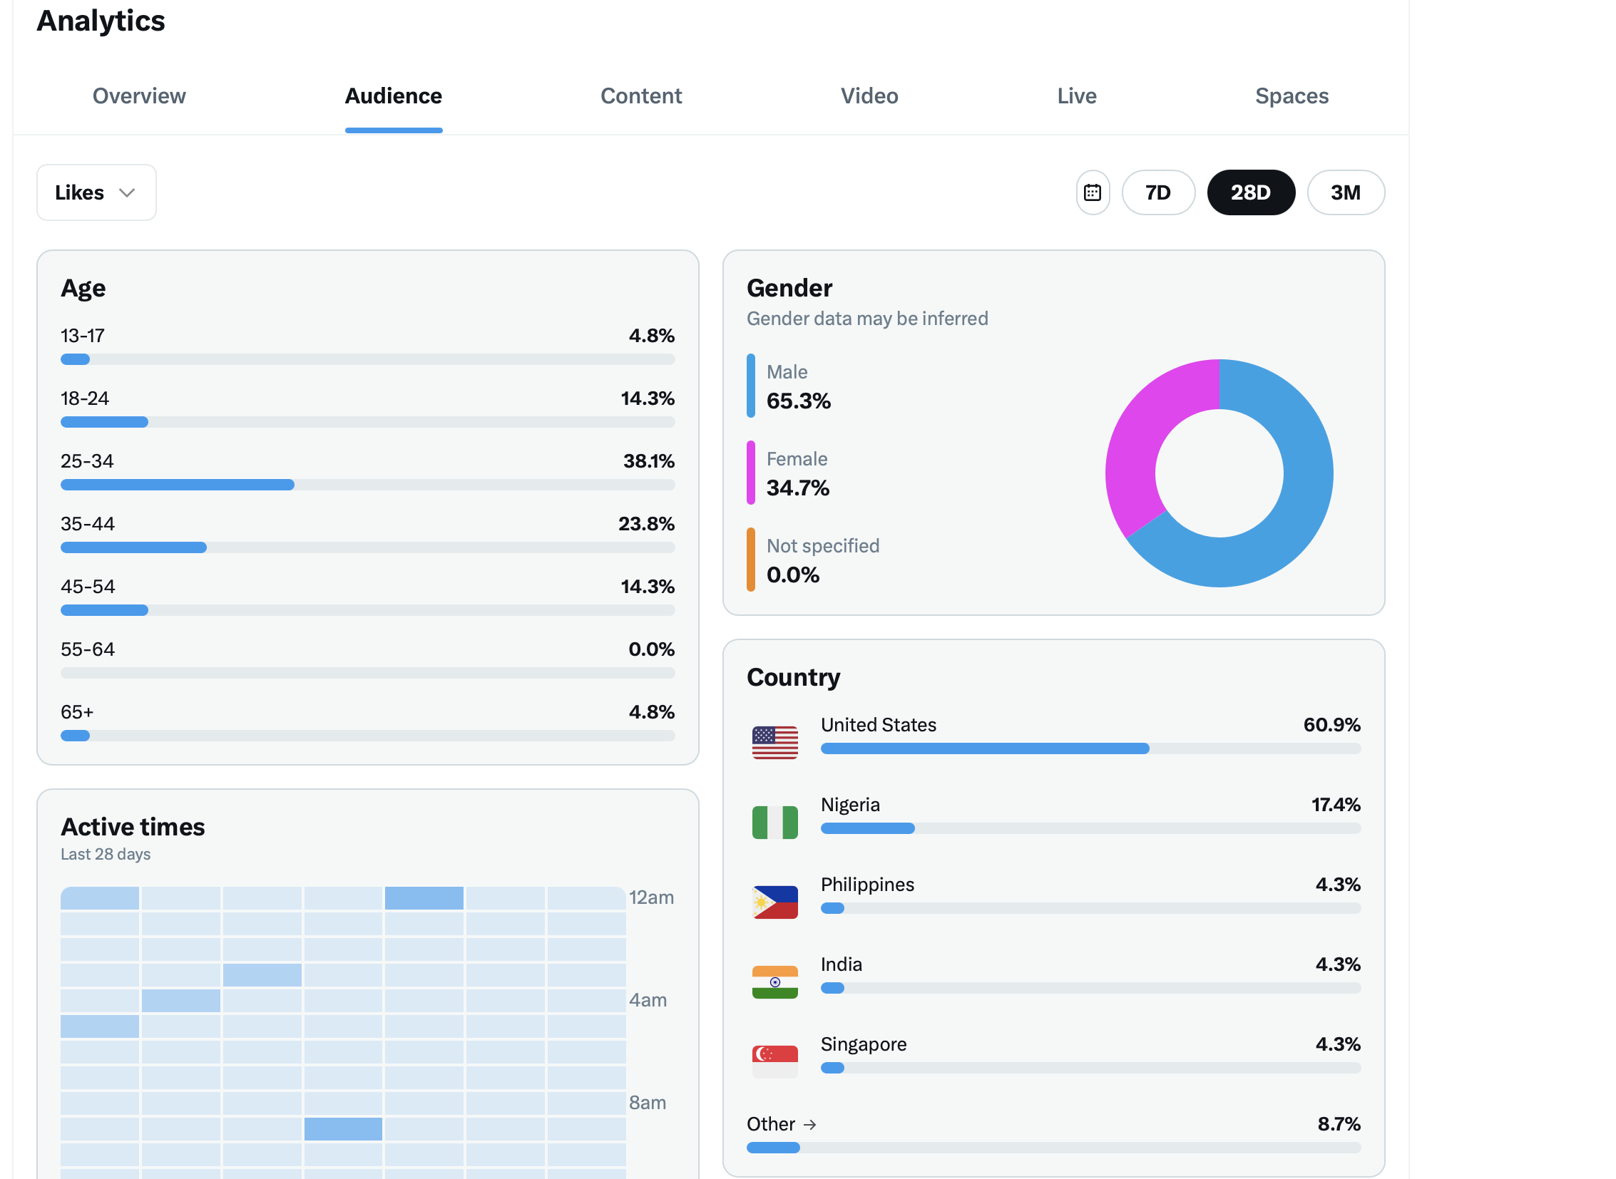Select the 7D time range
The image size is (1616, 1179).
(x=1157, y=192)
